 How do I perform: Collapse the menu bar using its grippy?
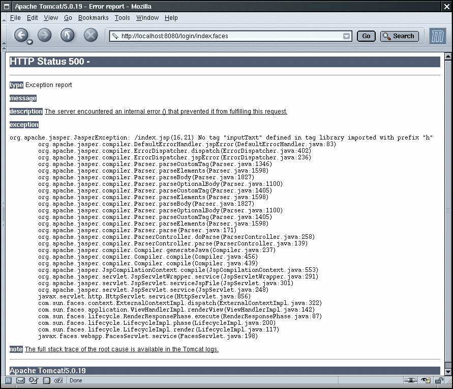[4, 18]
